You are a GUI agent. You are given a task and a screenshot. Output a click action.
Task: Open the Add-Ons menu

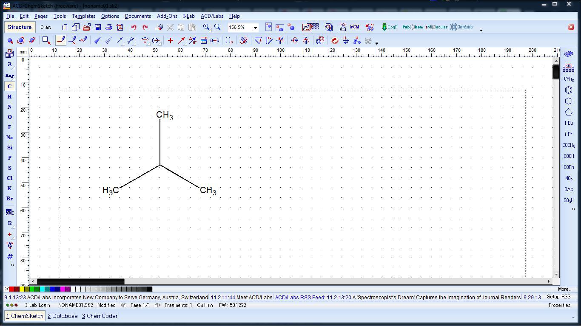click(x=167, y=16)
